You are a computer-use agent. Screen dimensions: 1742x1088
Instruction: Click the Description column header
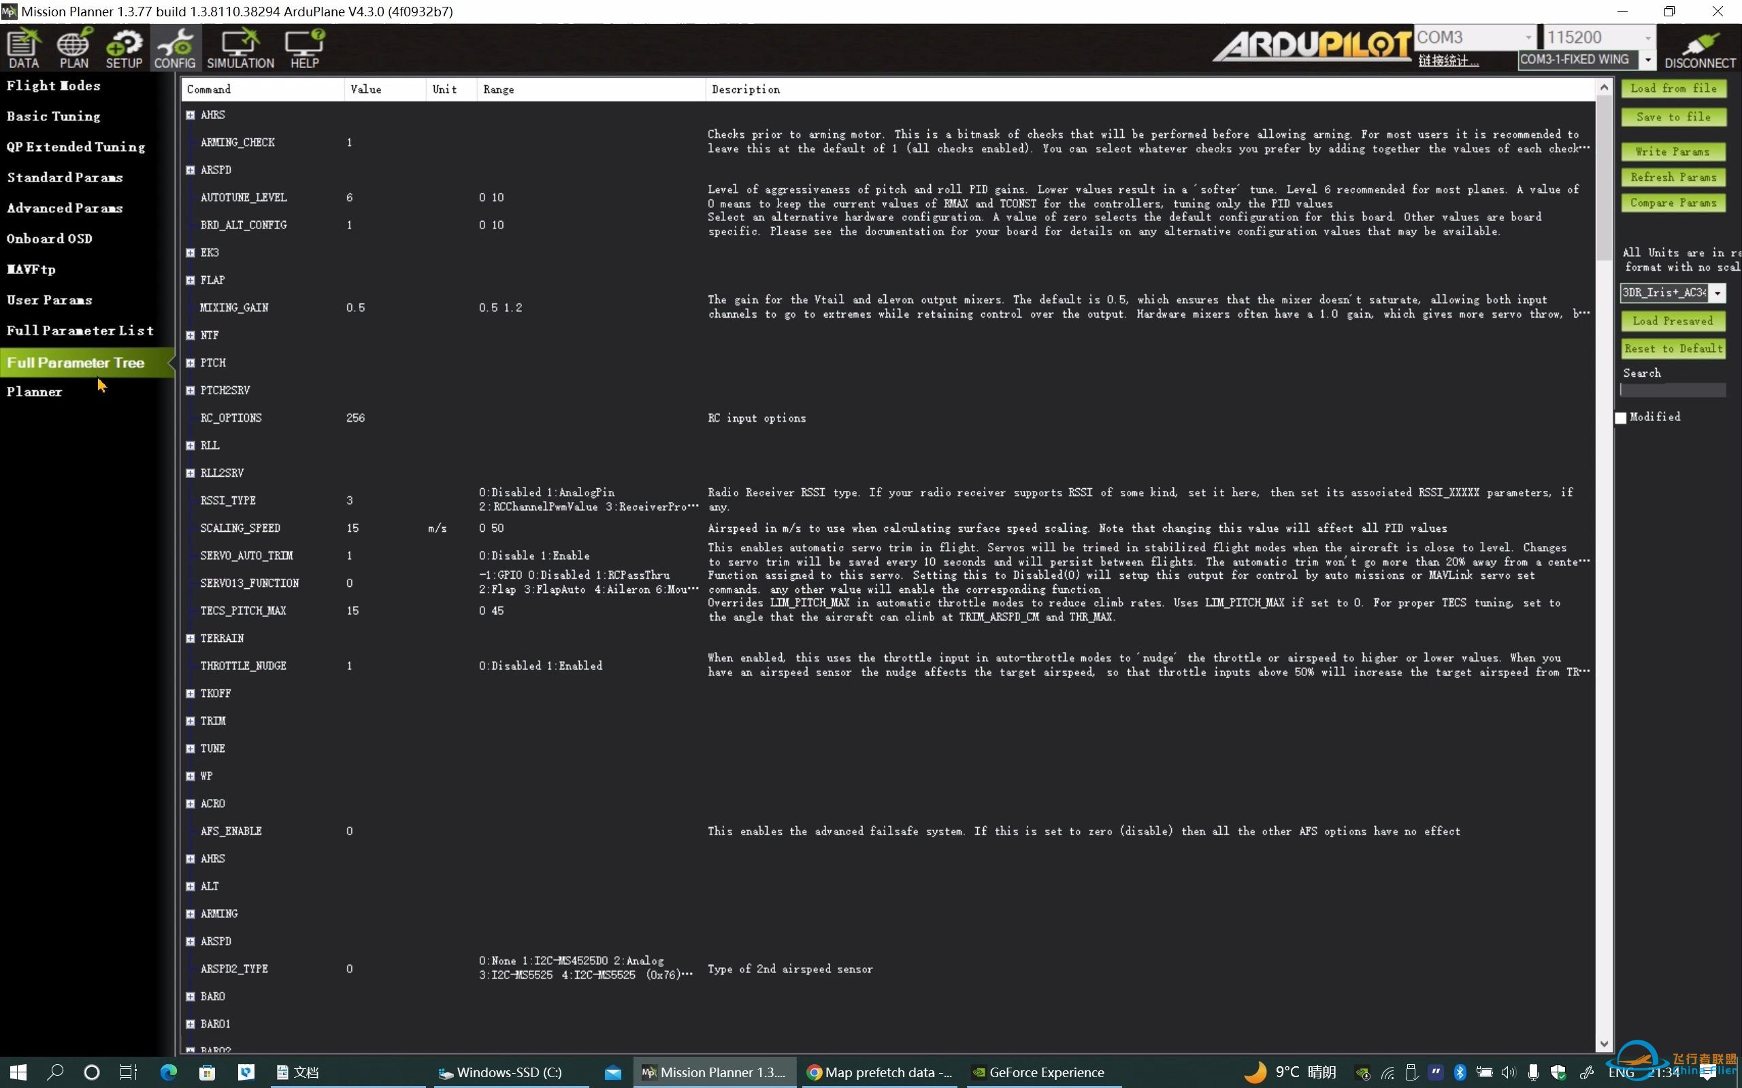click(1149, 89)
